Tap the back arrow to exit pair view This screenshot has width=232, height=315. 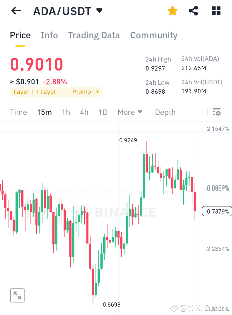coord(15,11)
